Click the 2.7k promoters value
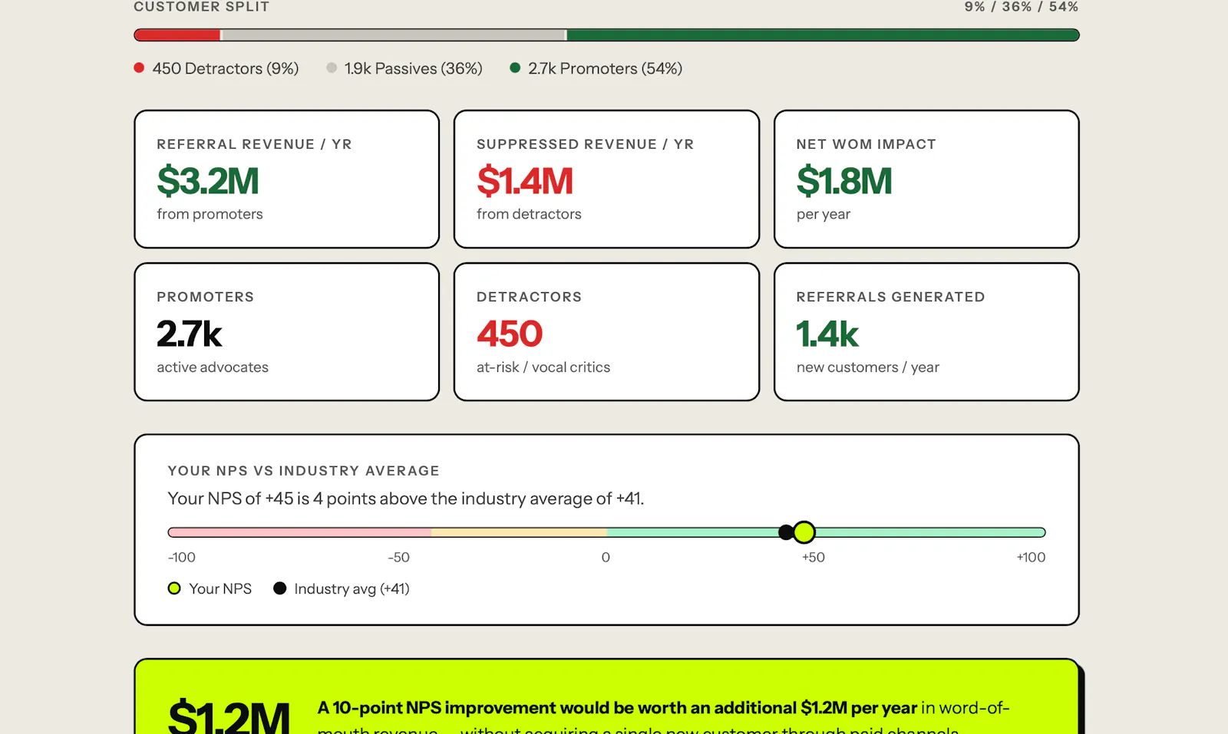Screen dimensions: 1228x734 coord(189,334)
